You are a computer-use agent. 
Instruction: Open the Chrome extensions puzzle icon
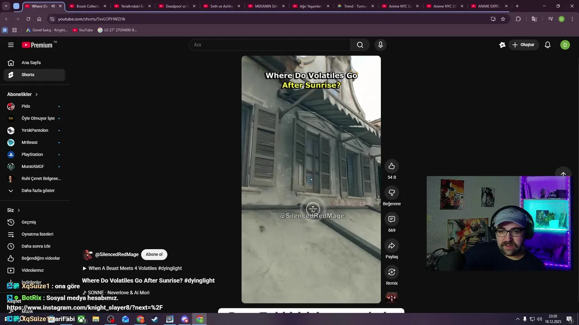(518, 19)
